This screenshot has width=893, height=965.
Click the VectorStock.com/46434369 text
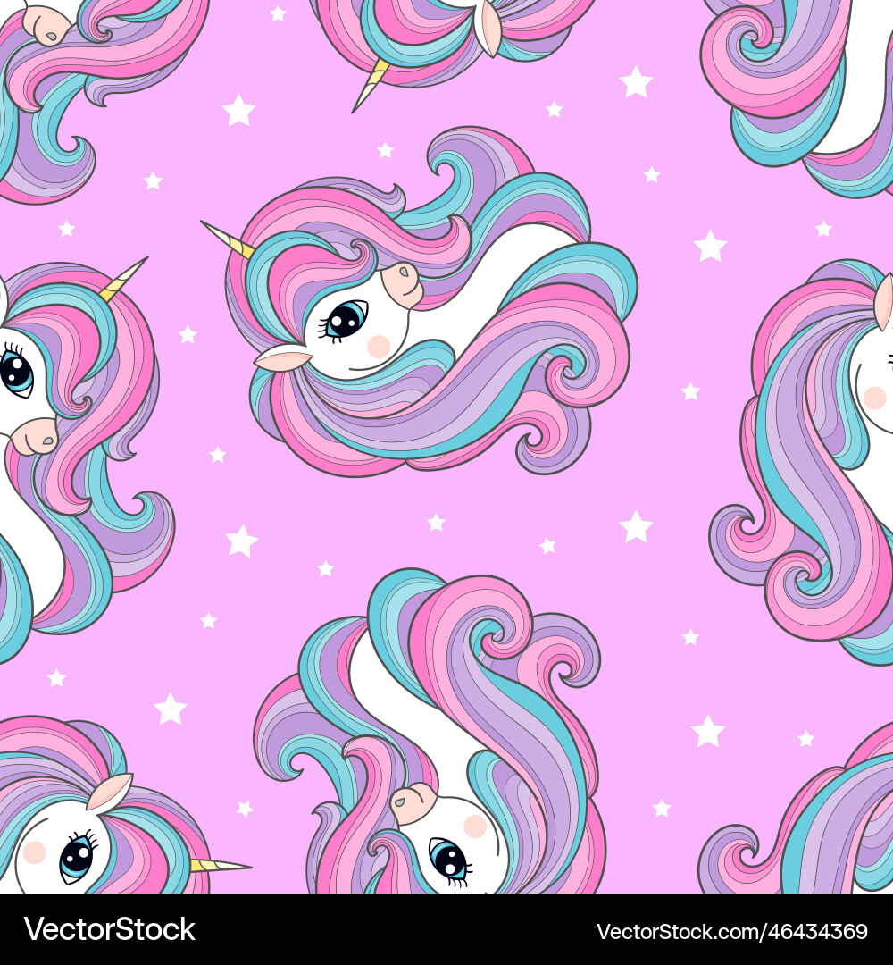(732, 931)
